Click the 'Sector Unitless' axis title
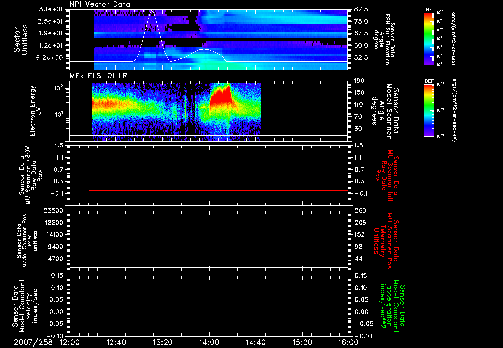 pos(21,39)
